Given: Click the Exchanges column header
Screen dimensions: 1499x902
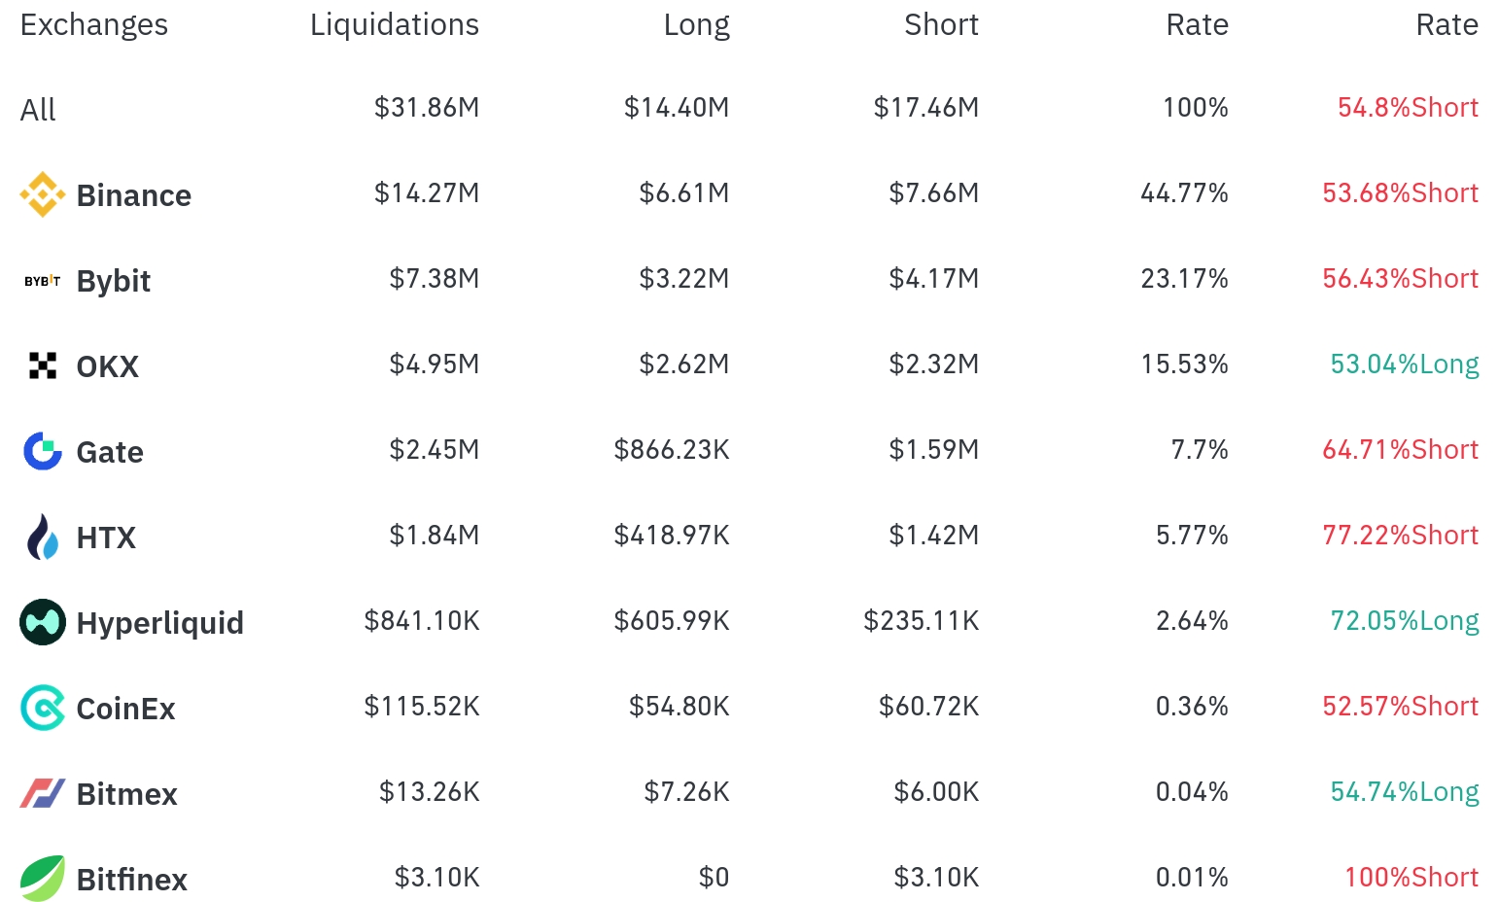Looking at the screenshot, I should (x=94, y=24).
